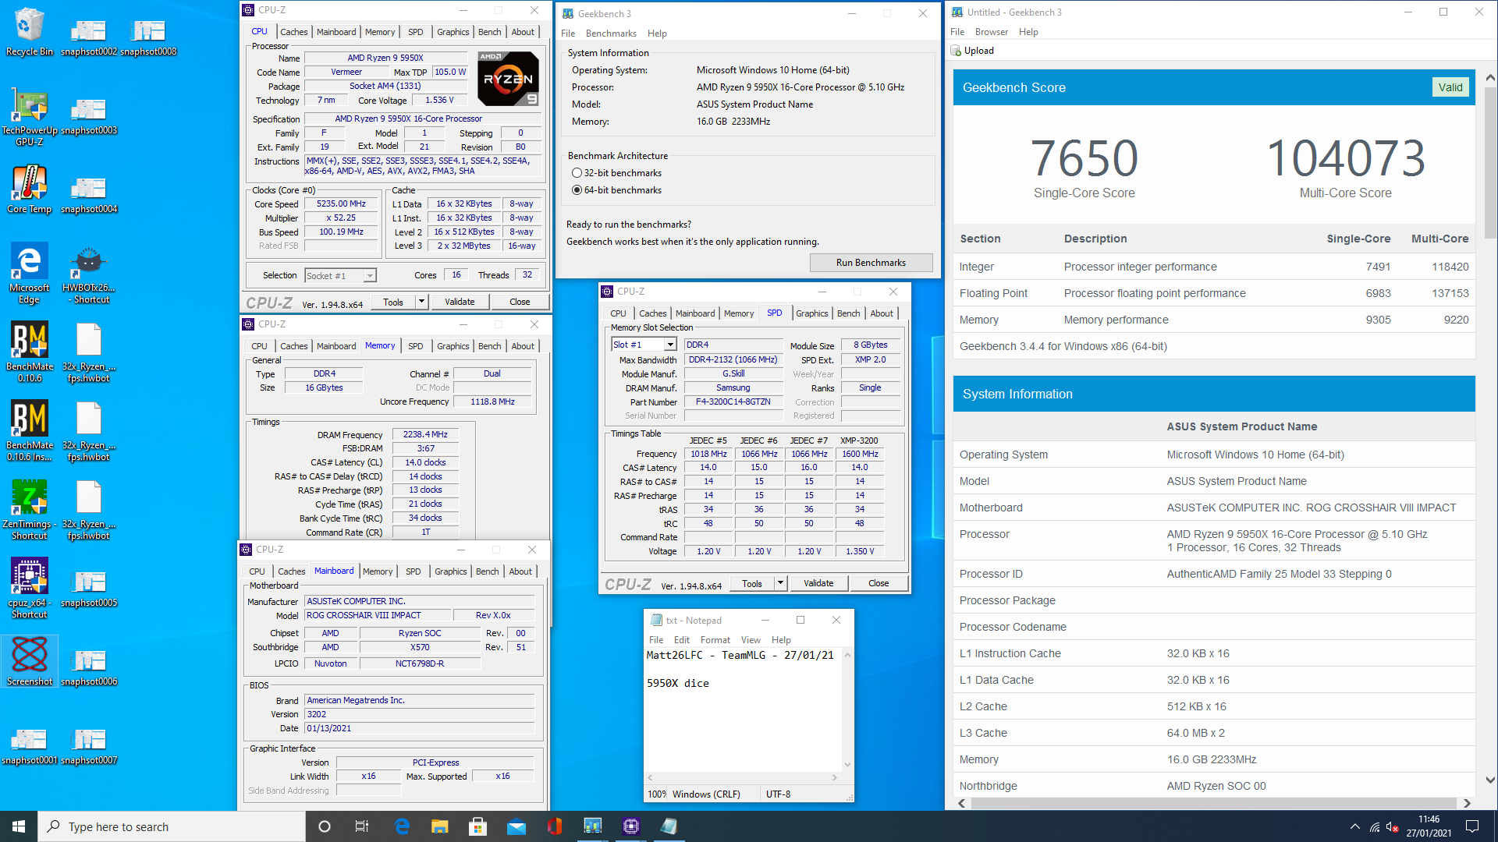The image size is (1498, 842).
Task: Click Validate in CPU-Z SPD window
Action: tap(818, 583)
